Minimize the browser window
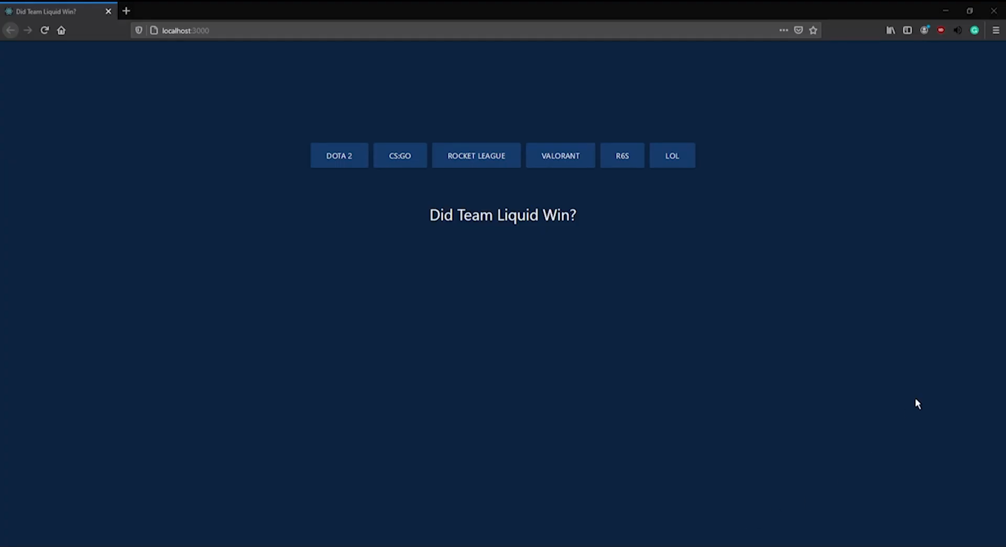 click(x=946, y=10)
